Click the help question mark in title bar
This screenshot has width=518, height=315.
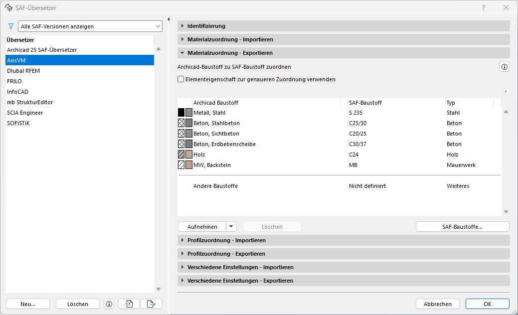click(483, 7)
